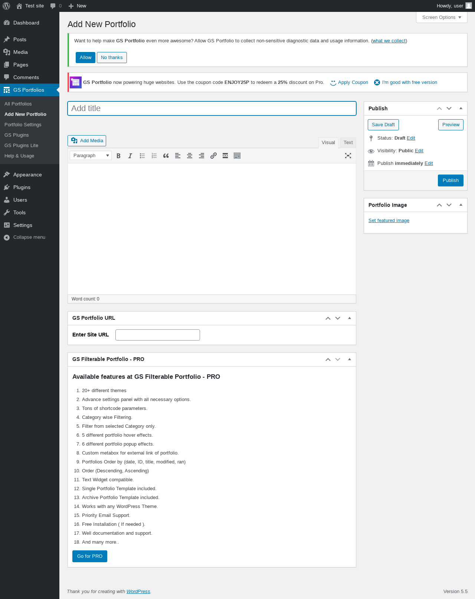The height and width of the screenshot is (599, 475).
Task: Click the user avatar in admin bar
Action: coord(469,6)
